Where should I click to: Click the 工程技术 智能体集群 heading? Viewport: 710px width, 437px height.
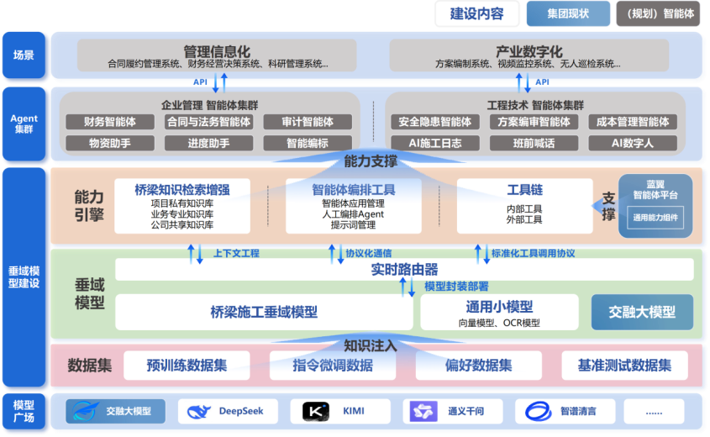(x=535, y=106)
